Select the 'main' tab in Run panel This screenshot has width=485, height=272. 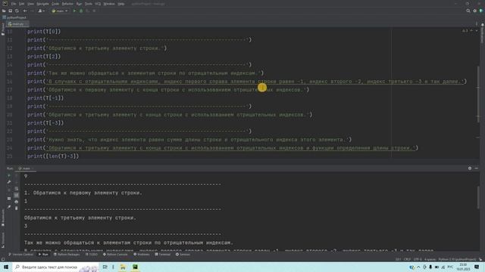tap(26, 168)
